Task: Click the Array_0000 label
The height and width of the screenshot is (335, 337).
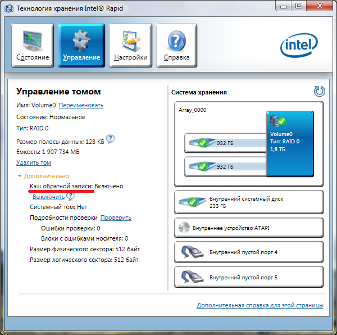Action: (x=192, y=110)
